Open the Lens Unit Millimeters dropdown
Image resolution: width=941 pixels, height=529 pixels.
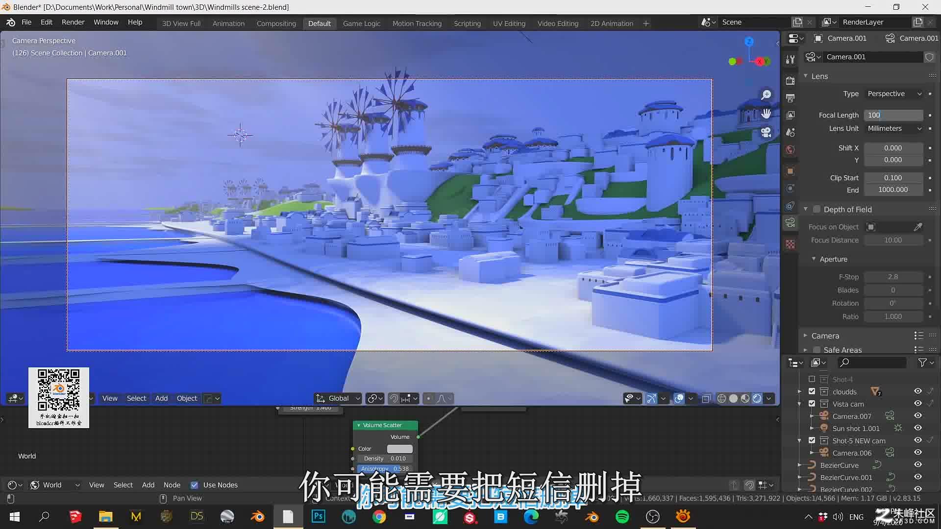point(894,128)
